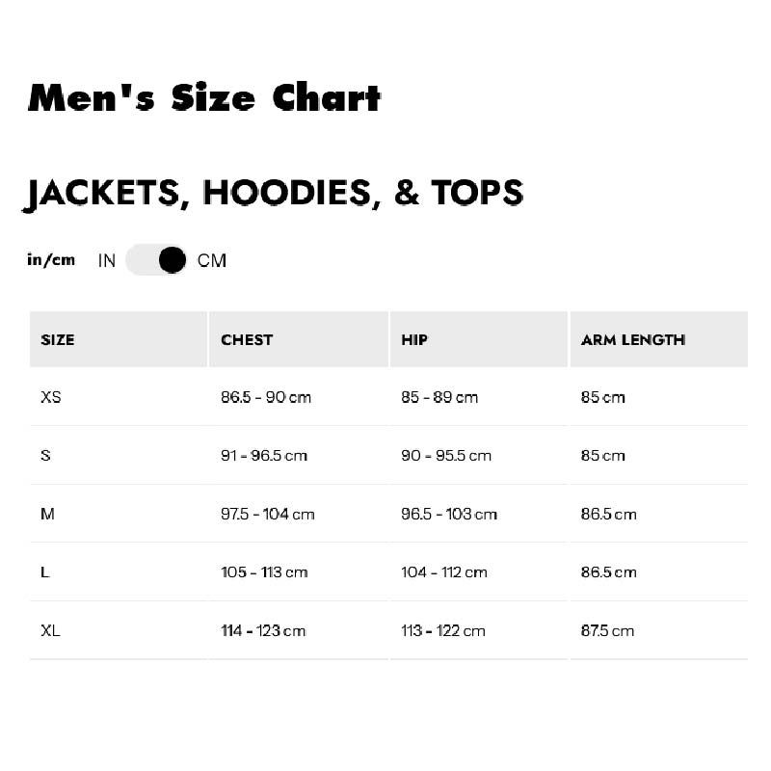The height and width of the screenshot is (771, 771).
Task: Select the S size row
Action: [x=45, y=455]
